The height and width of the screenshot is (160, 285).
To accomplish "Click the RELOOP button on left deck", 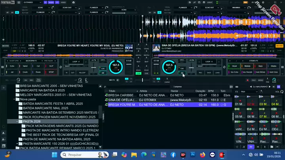I will point(82,73).
